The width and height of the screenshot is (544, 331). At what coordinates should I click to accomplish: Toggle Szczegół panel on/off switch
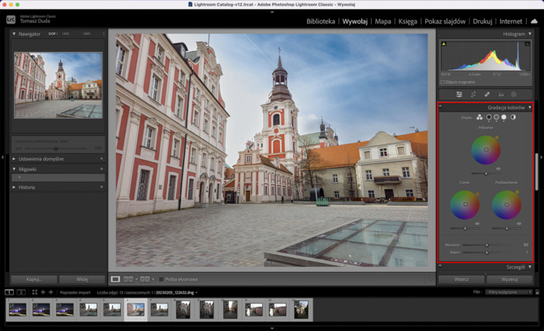(440, 267)
